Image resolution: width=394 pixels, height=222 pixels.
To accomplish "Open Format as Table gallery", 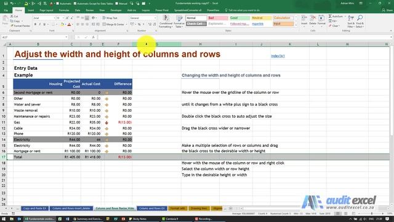I will pyautogui.click(x=179, y=22).
